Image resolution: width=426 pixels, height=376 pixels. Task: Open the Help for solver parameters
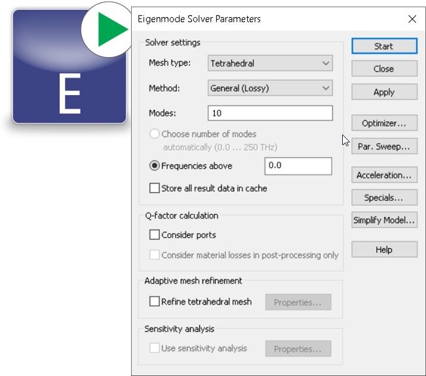[384, 249]
